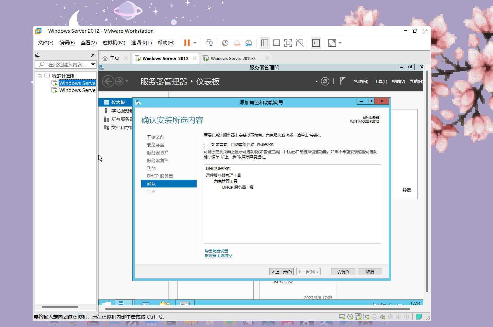Take a snapshot of the virtual machine
This screenshot has width=493, height=327.
[225, 43]
